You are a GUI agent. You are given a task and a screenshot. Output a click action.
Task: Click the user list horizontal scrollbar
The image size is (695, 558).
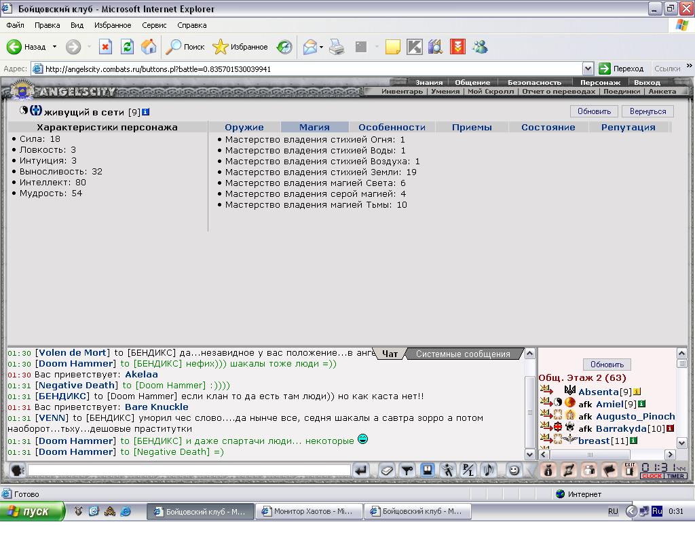(x=606, y=454)
